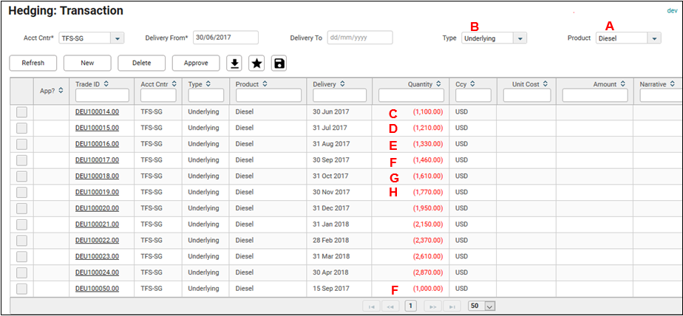Go to next page in pager
683x316 pixels.
[435, 306]
